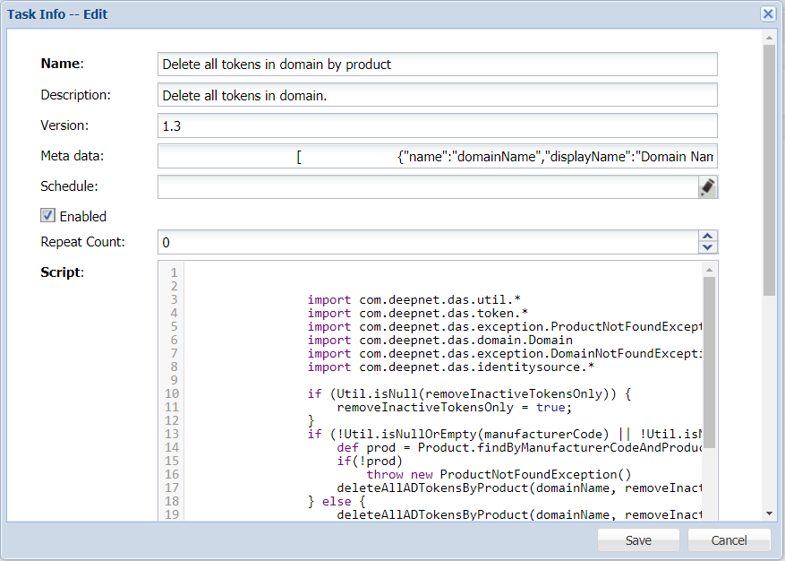
Task: Grab the script editor vertical scrollbar thumb
Action: [x=709, y=358]
